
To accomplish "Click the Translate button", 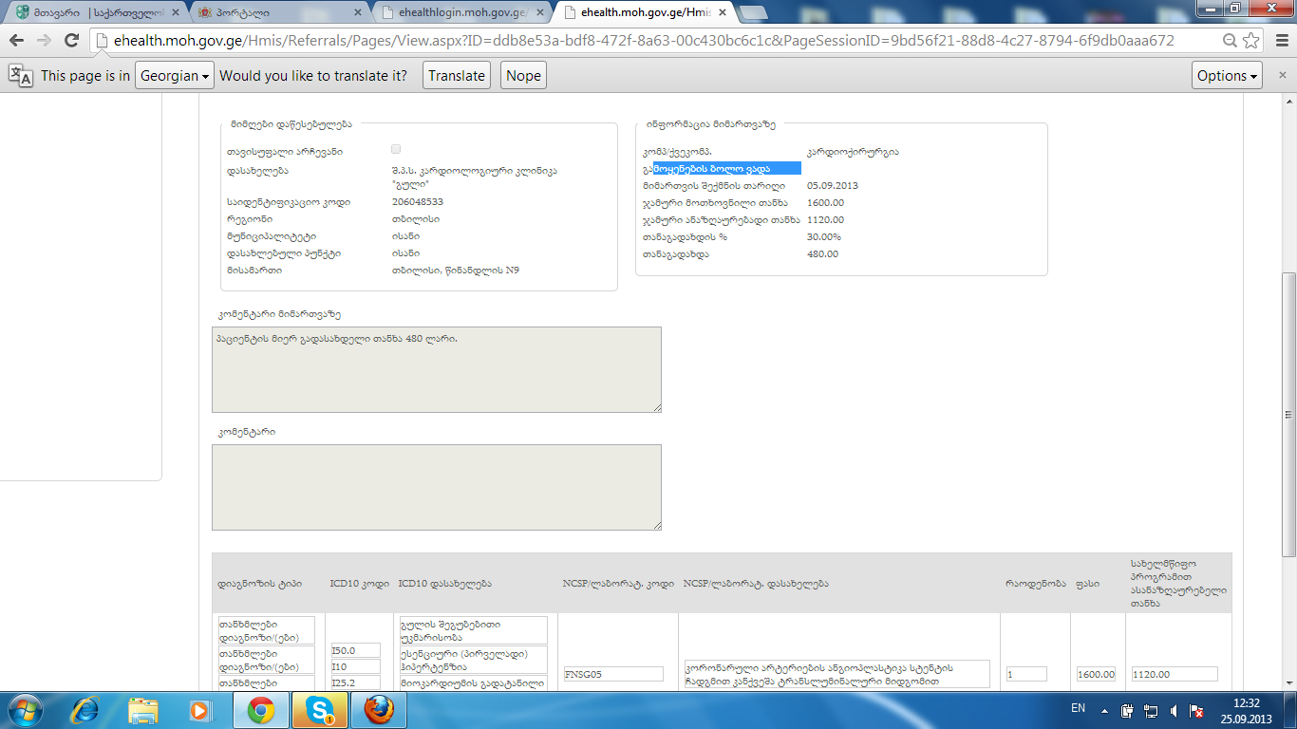I will [x=456, y=76].
